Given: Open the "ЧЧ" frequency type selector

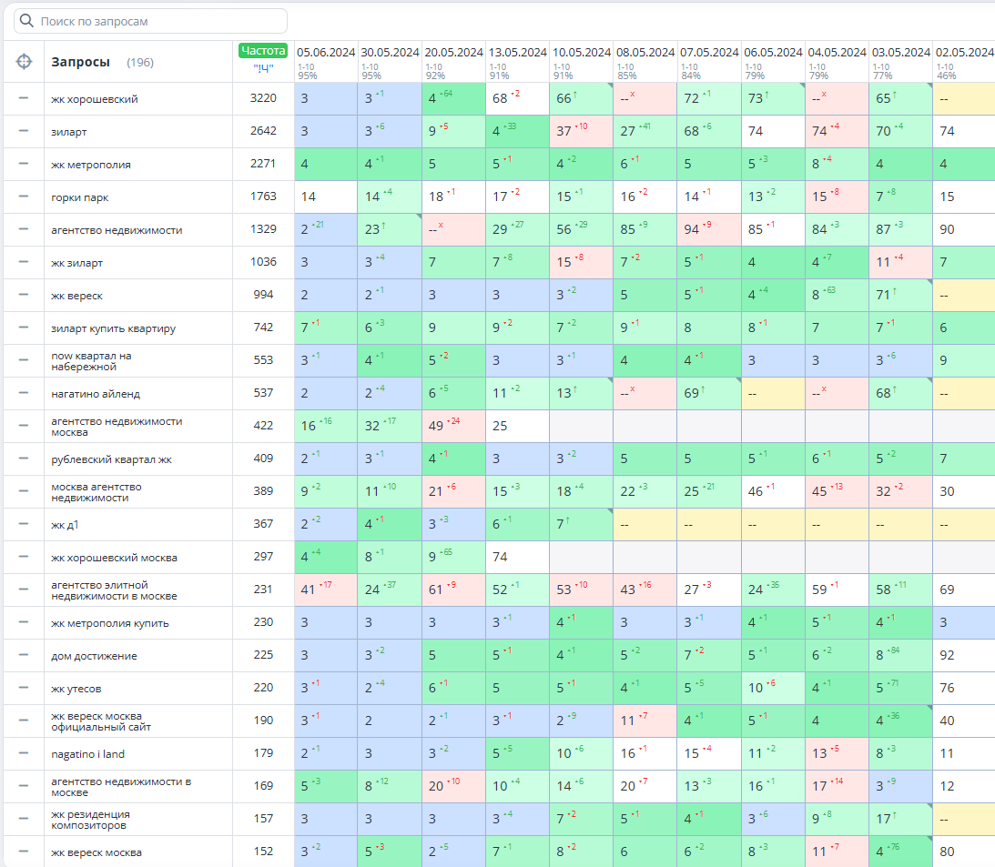Looking at the screenshot, I should coord(263,67).
